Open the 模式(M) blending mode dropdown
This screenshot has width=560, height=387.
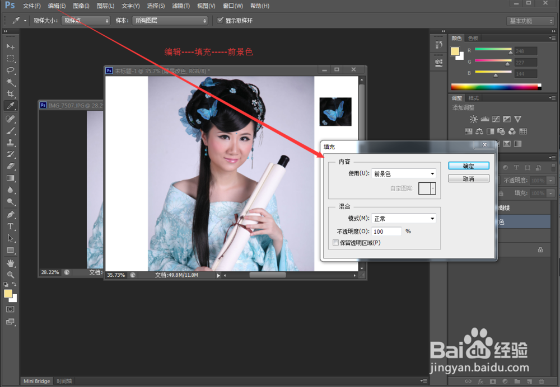point(403,218)
